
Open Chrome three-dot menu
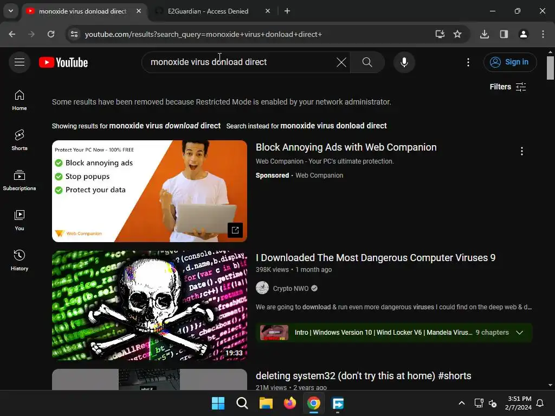pos(543,34)
